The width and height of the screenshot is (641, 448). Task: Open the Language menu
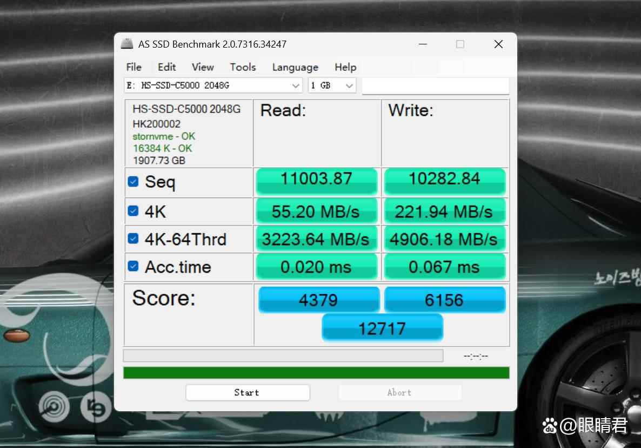[295, 67]
